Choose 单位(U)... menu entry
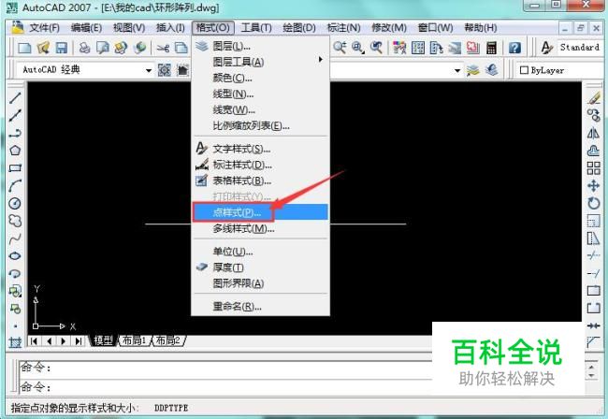 (x=261, y=252)
